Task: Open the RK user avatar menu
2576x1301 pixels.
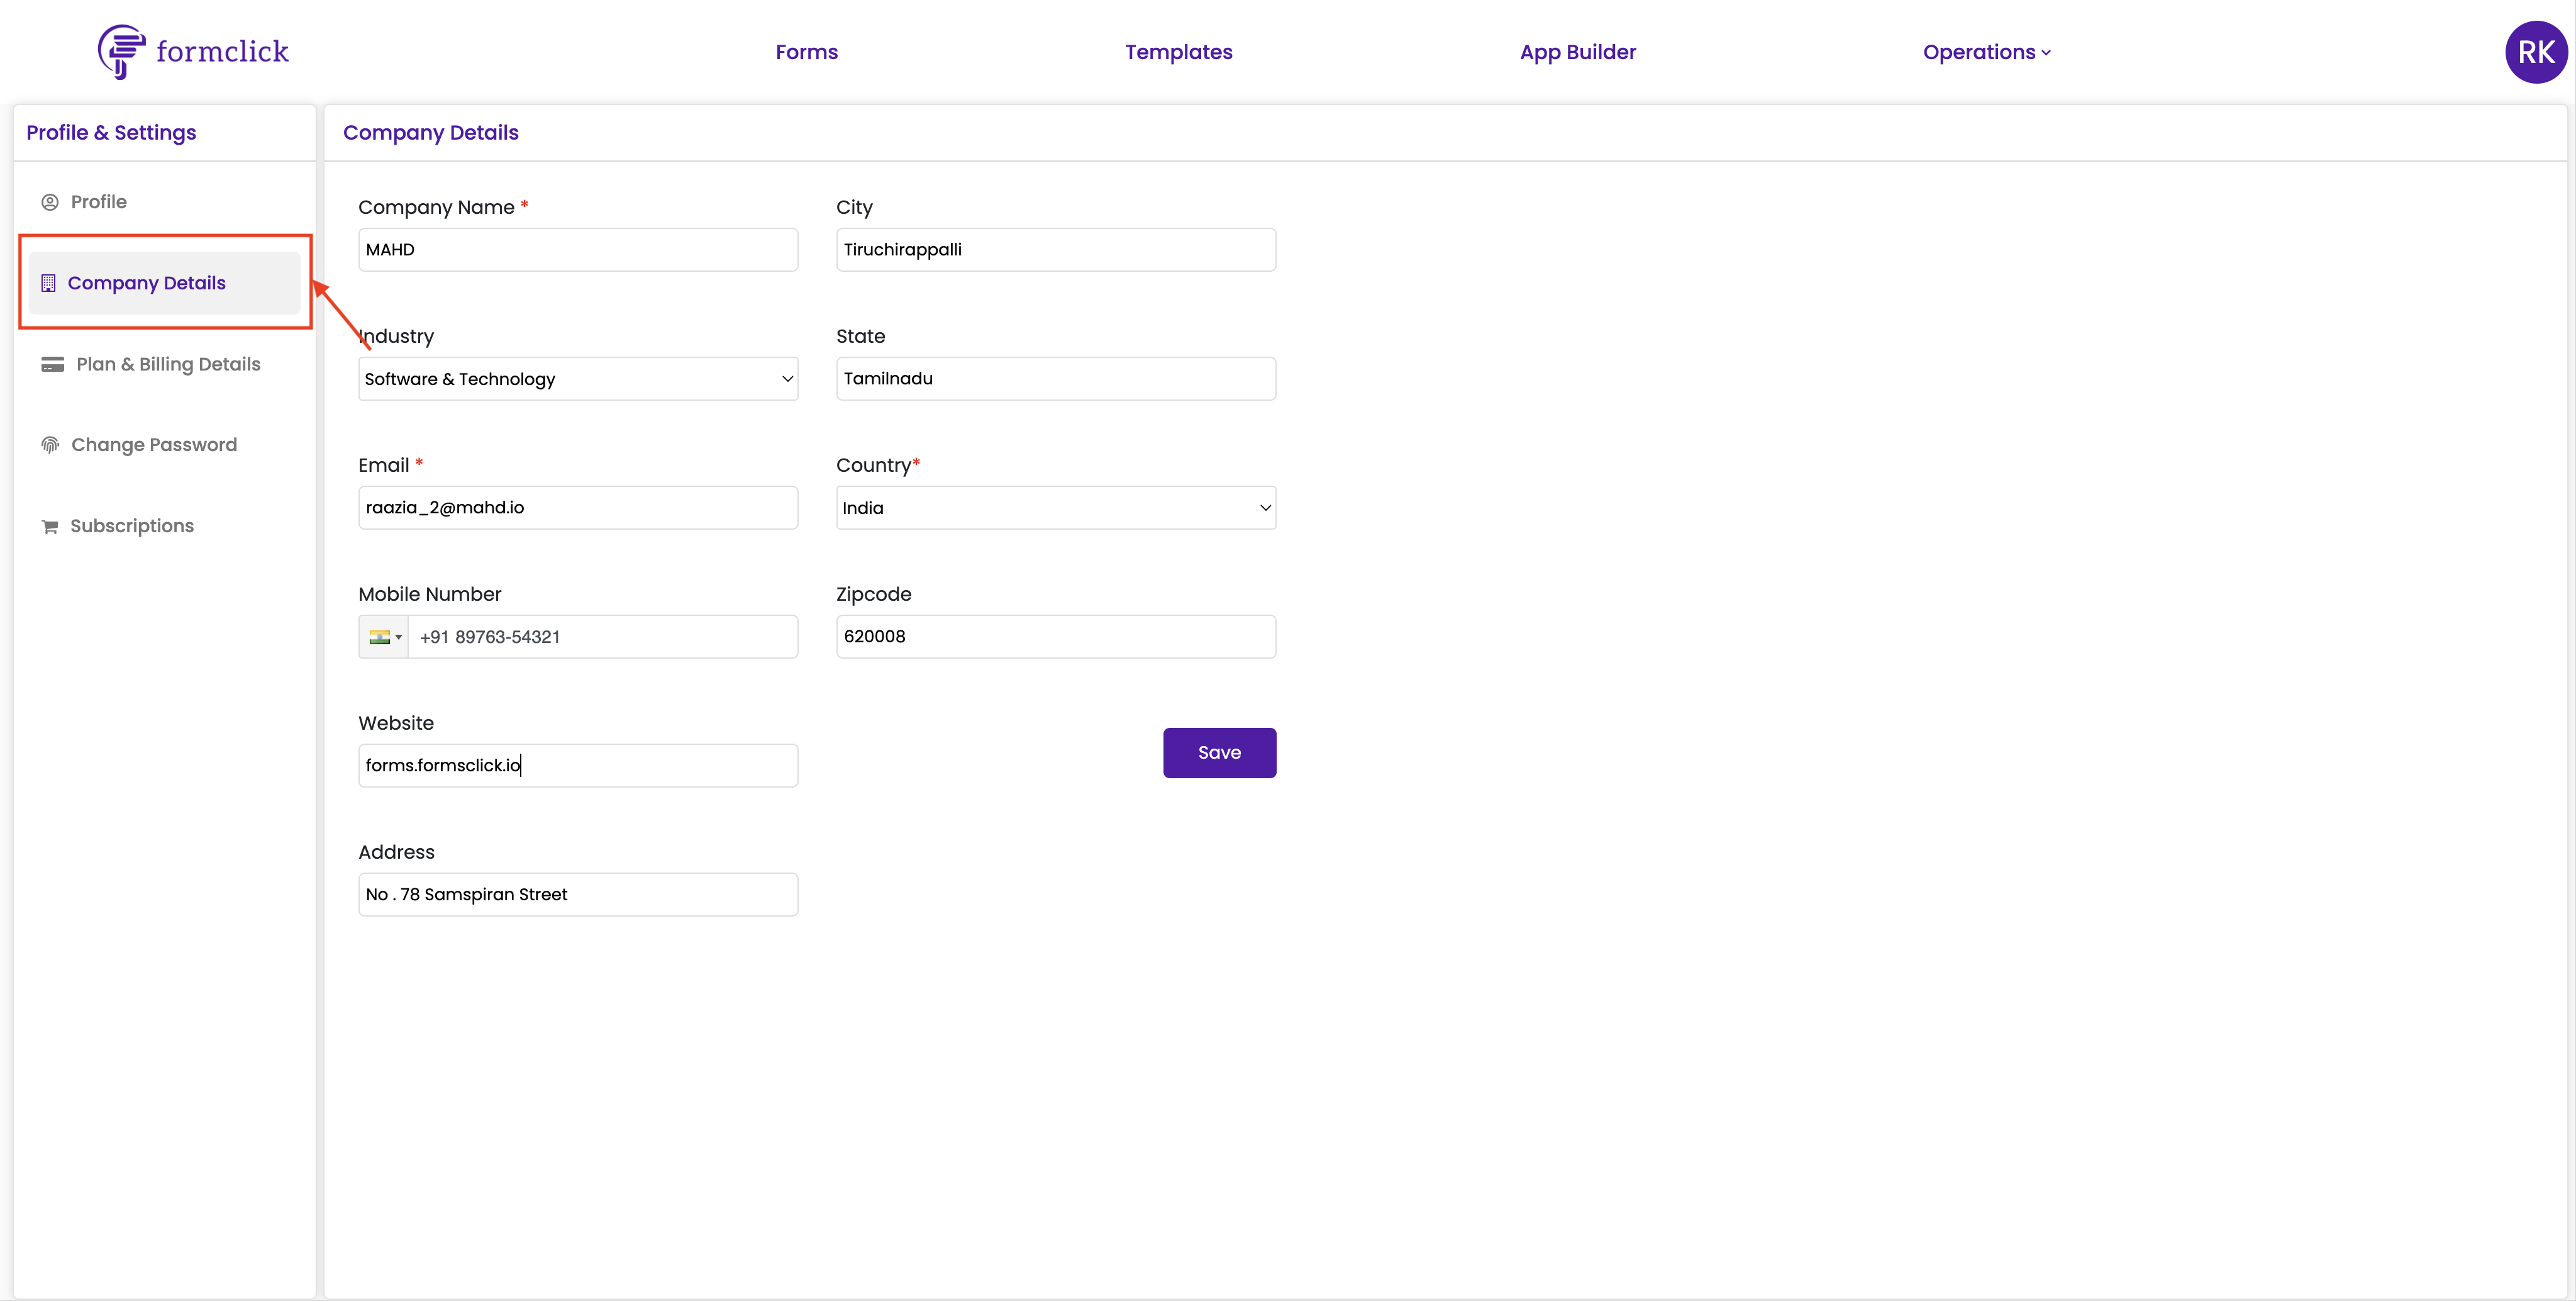Action: coord(2535,52)
